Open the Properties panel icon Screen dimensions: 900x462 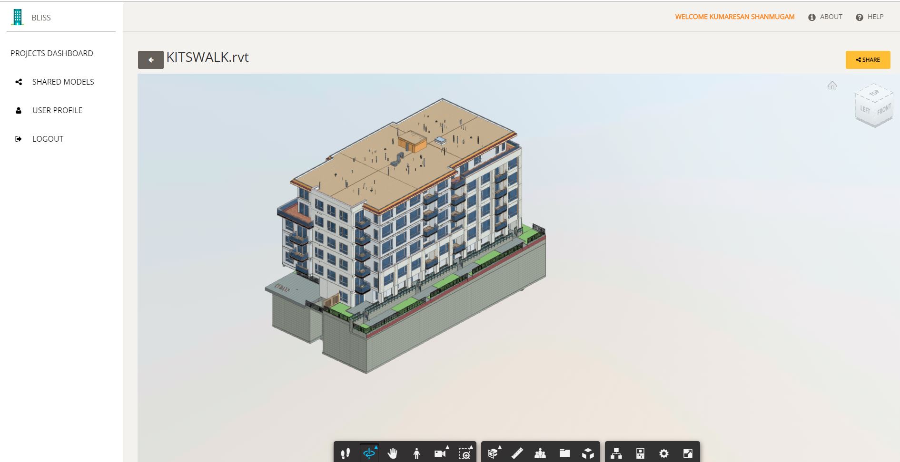(x=640, y=453)
